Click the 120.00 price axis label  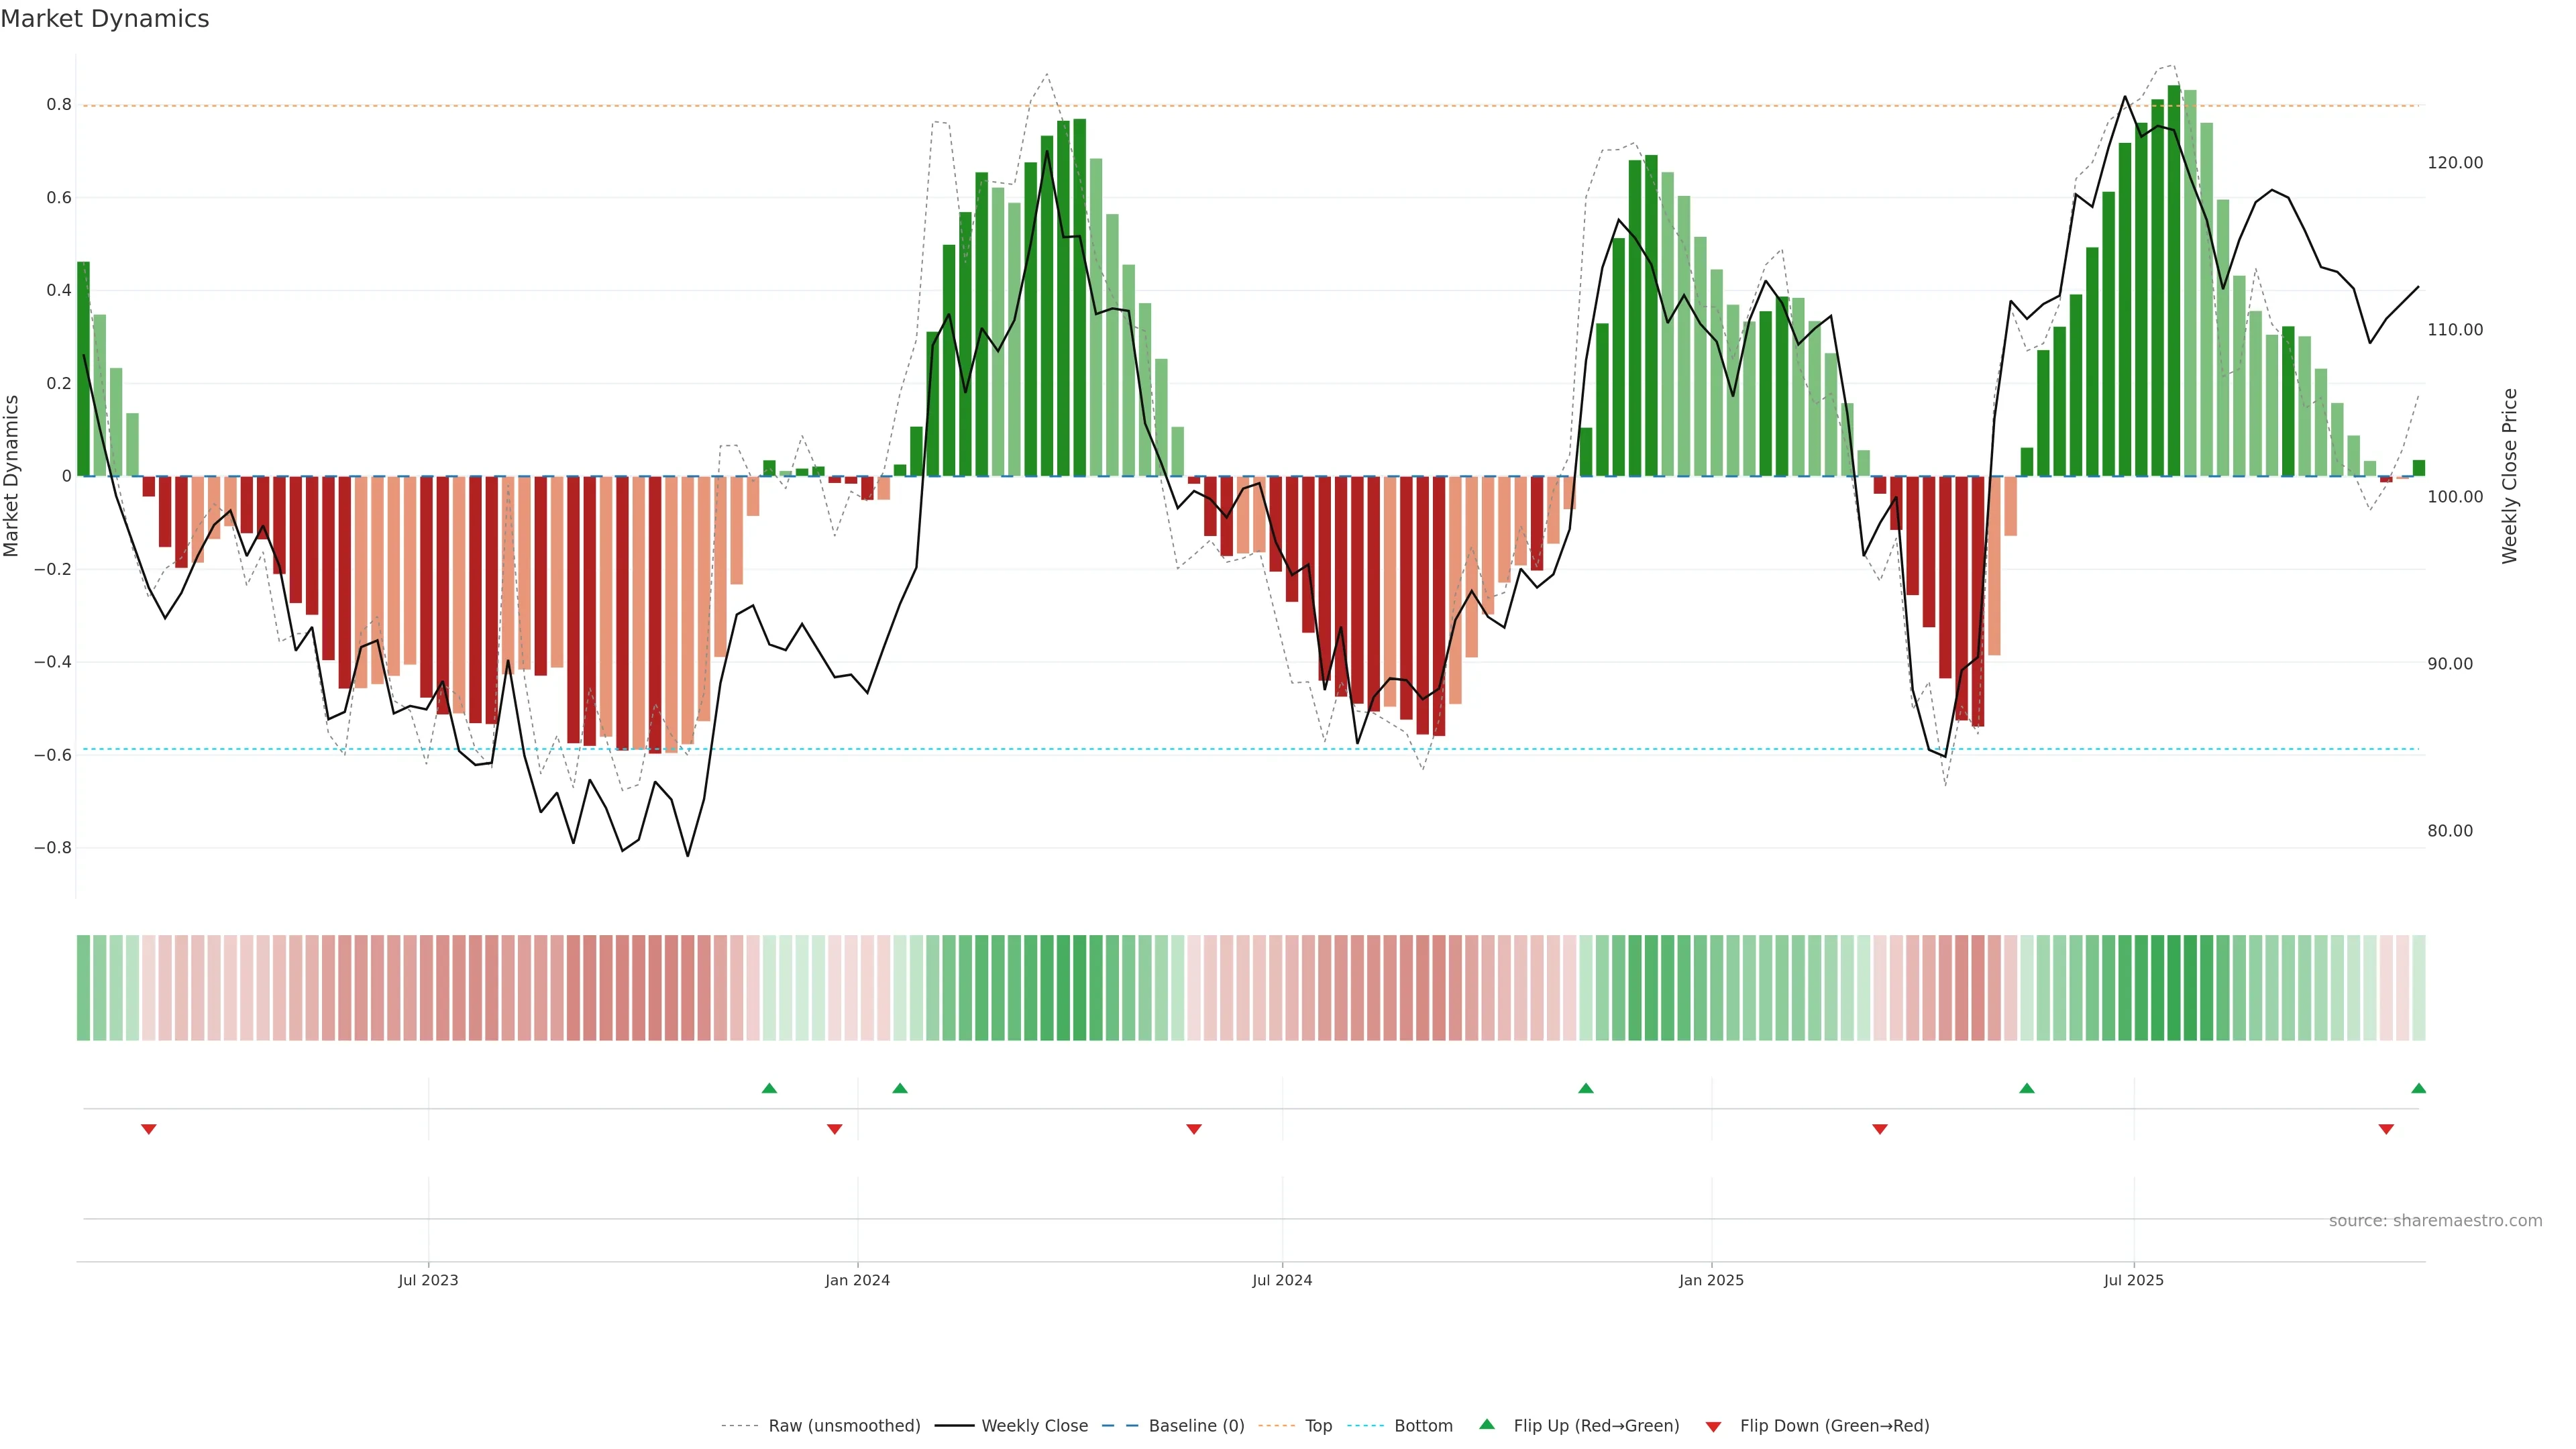click(x=2455, y=163)
